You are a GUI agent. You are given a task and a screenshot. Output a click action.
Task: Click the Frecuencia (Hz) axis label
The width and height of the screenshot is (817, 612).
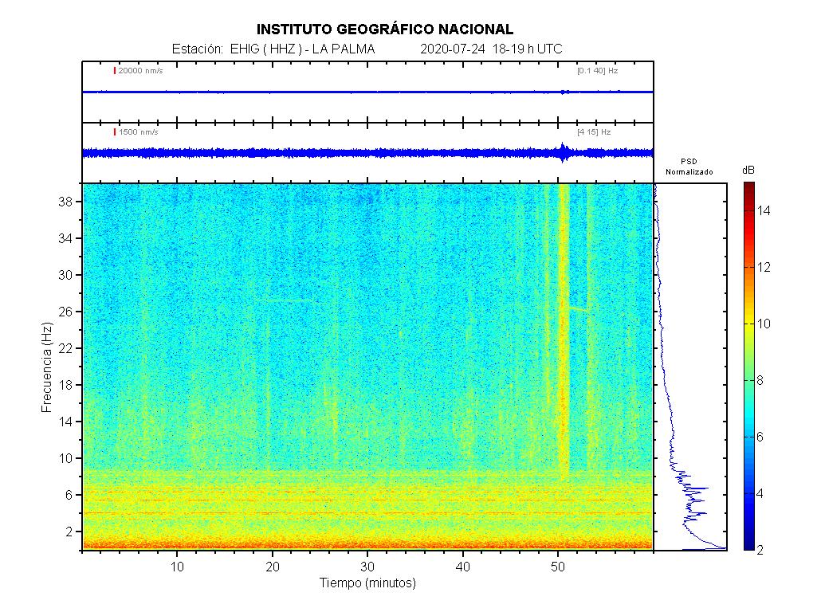pyautogui.click(x=46, y=367)
